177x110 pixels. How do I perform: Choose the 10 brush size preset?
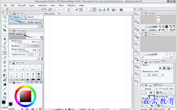(x=39, y=75)
